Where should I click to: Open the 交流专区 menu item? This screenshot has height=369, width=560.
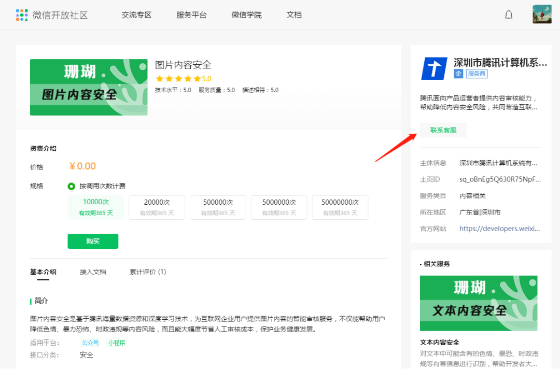[x=136, y=15]
